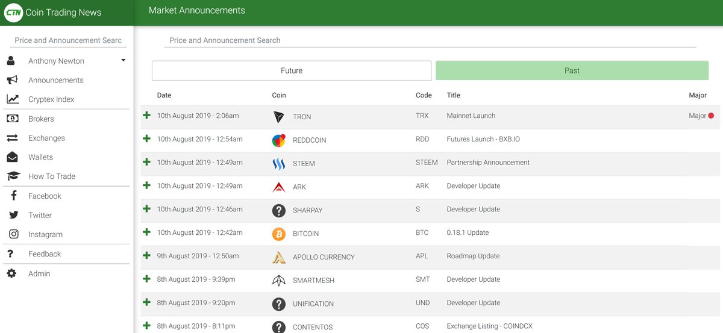Click the APOLLO CURRENCY coin logo
723x333 pixels.
pyautogui.click(x=278, y=257)
